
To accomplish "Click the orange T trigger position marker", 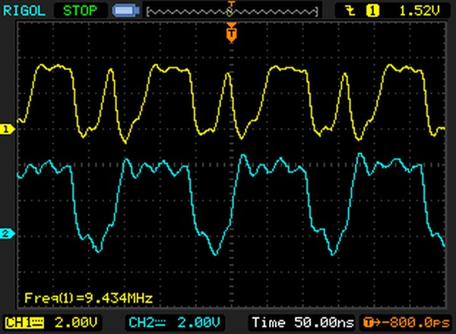I will tap(231, 33).
